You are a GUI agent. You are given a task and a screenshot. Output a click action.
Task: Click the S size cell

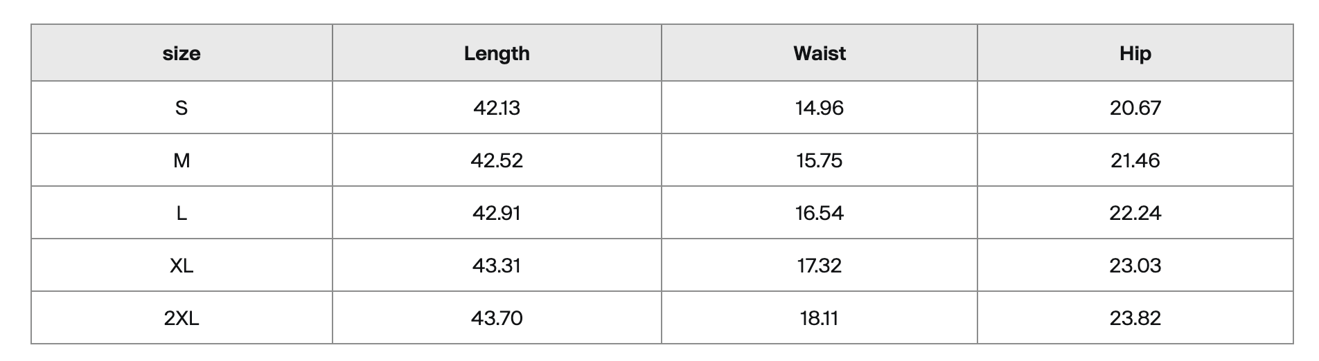click(182, 107)
